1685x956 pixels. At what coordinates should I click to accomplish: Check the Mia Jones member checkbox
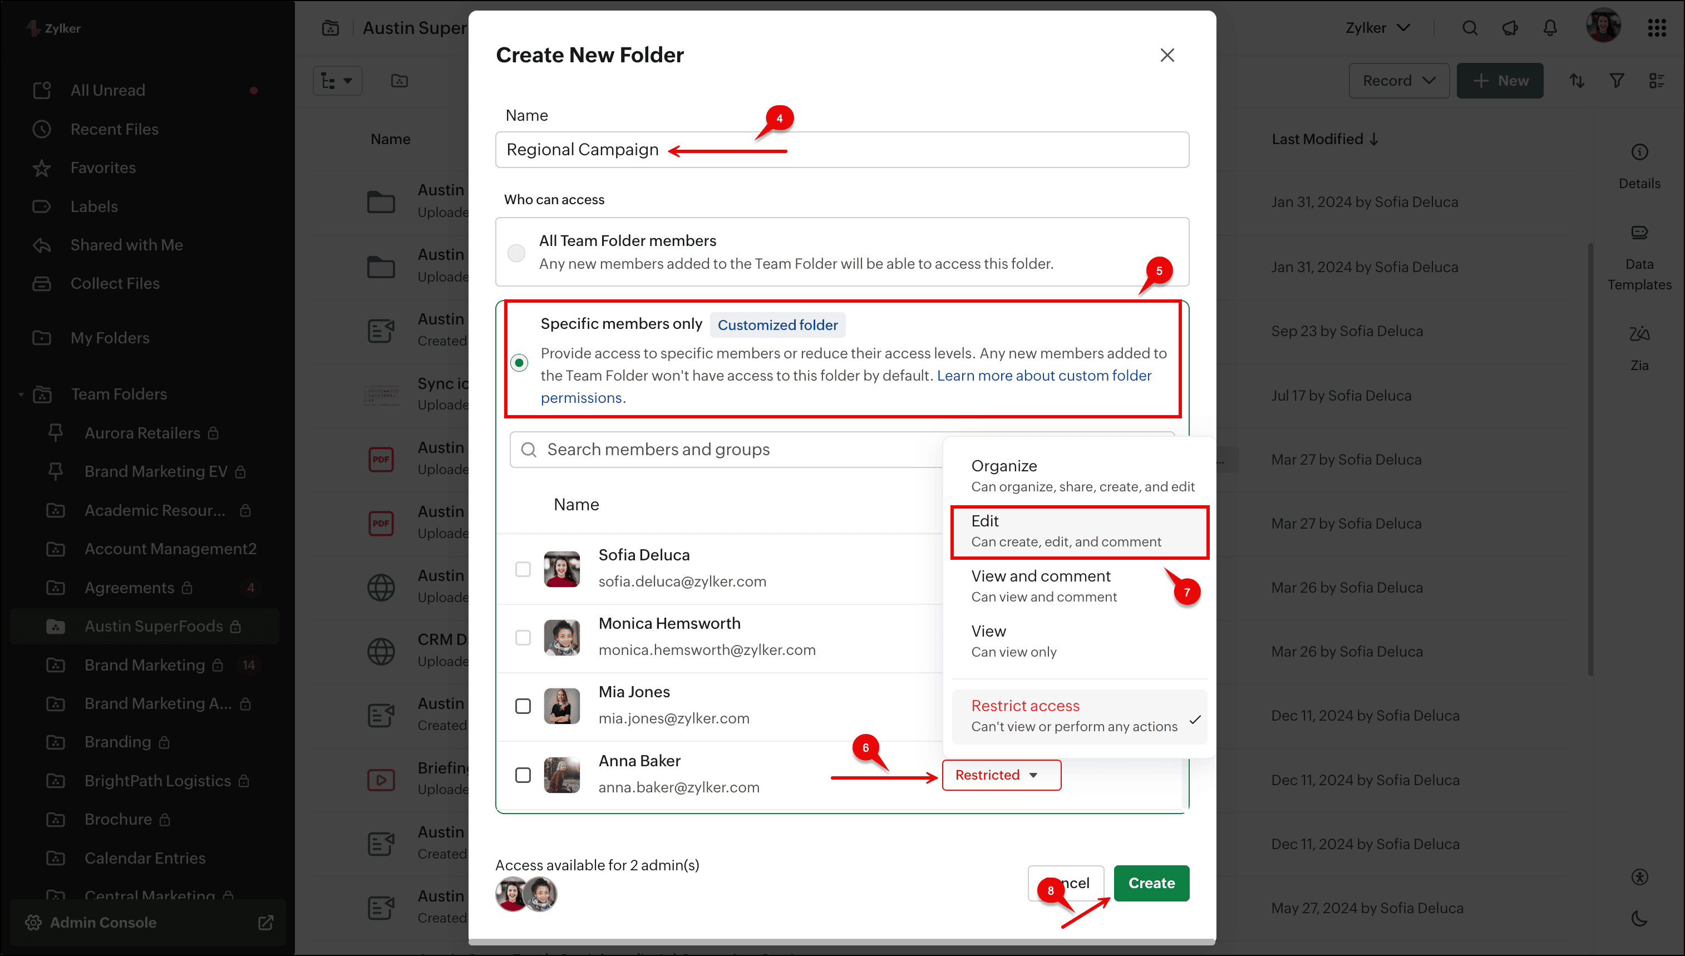523,706
